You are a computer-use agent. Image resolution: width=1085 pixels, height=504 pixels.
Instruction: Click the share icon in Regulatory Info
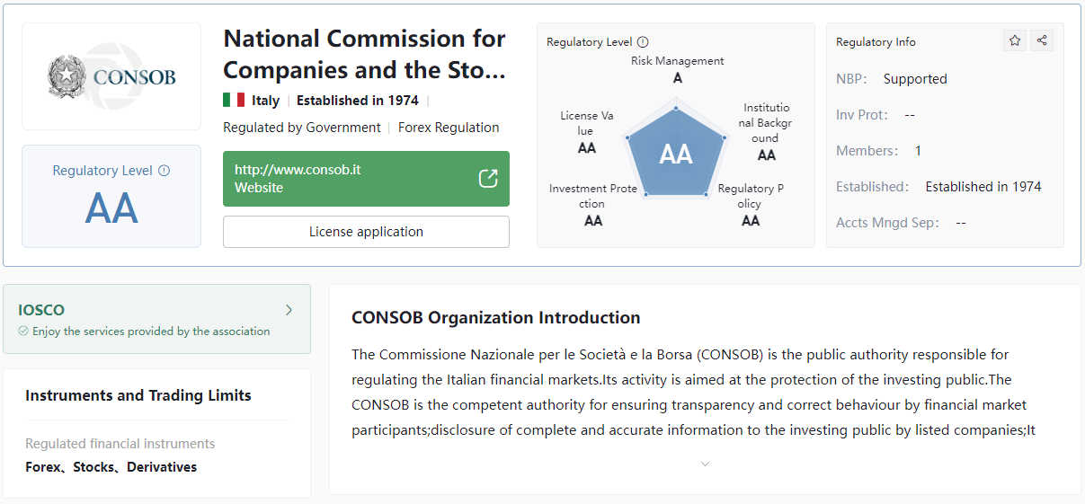tap(1042, 40)
